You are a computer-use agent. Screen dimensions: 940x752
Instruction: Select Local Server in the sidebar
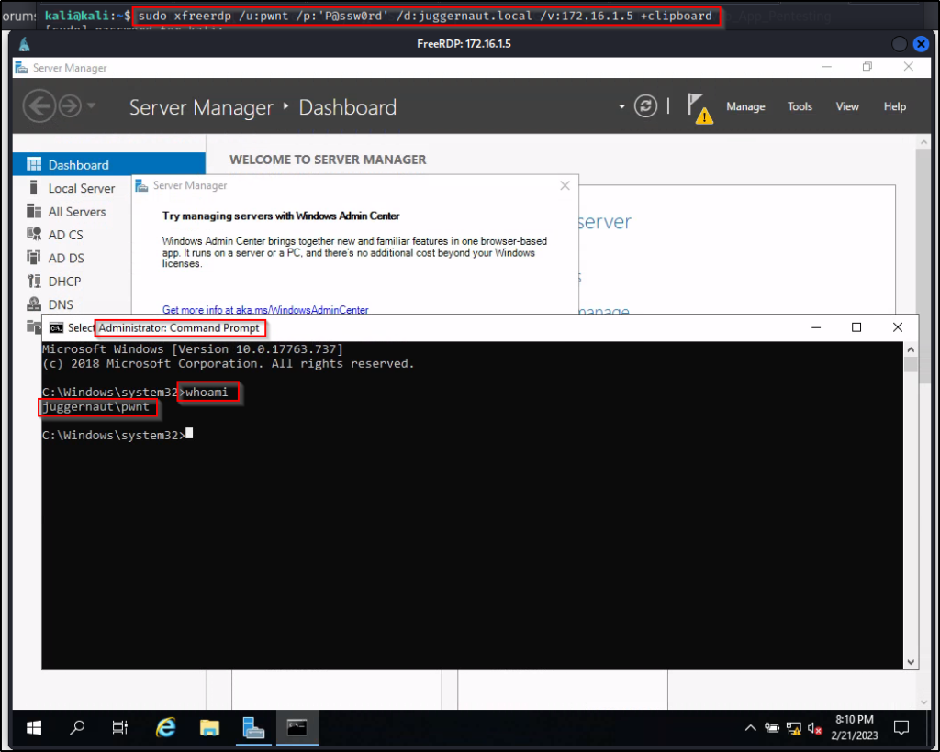82,188
